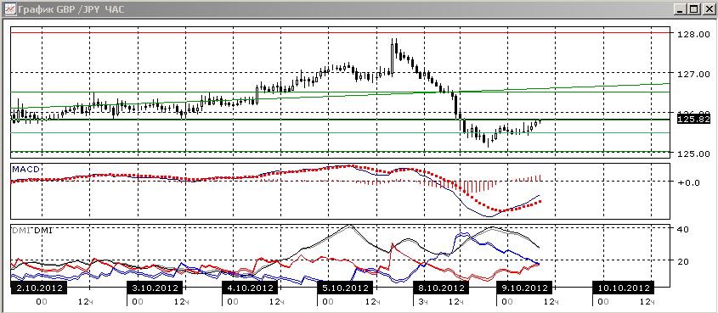Click the 5.10.2012 date marker
The image size is (718, 313).
[x=345, y=288]
